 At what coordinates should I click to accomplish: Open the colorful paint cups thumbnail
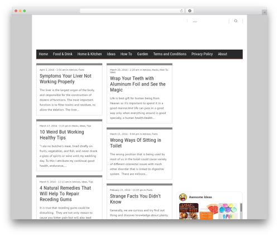228,211
